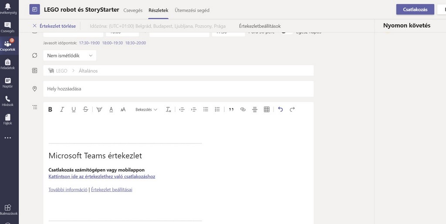Select suggested time 17:30–19:00
Image resolution: width=446 pixels, height=224 pixels.
click(89, 43)
